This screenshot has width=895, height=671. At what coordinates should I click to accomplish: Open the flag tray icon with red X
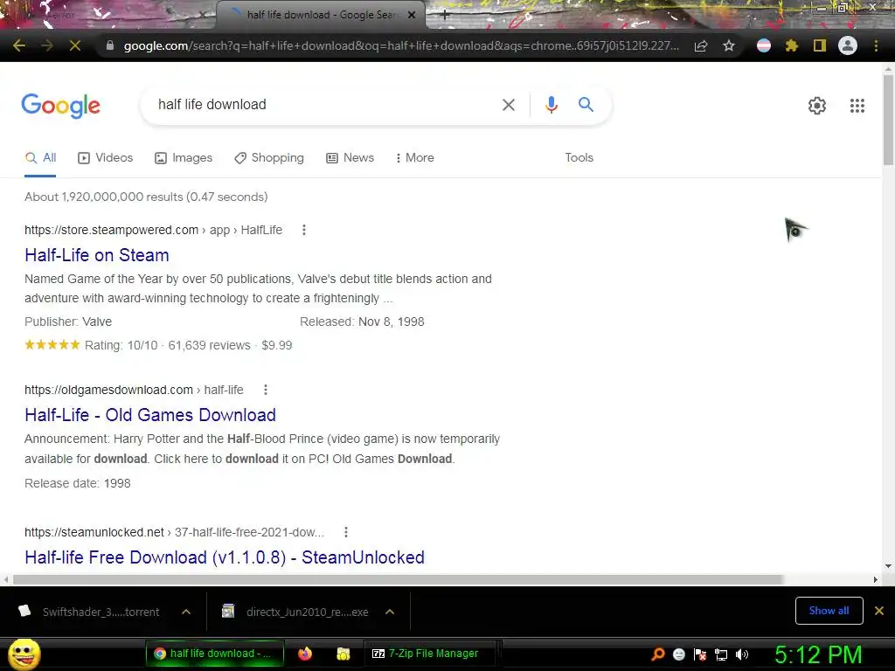[x=700, y=654]
